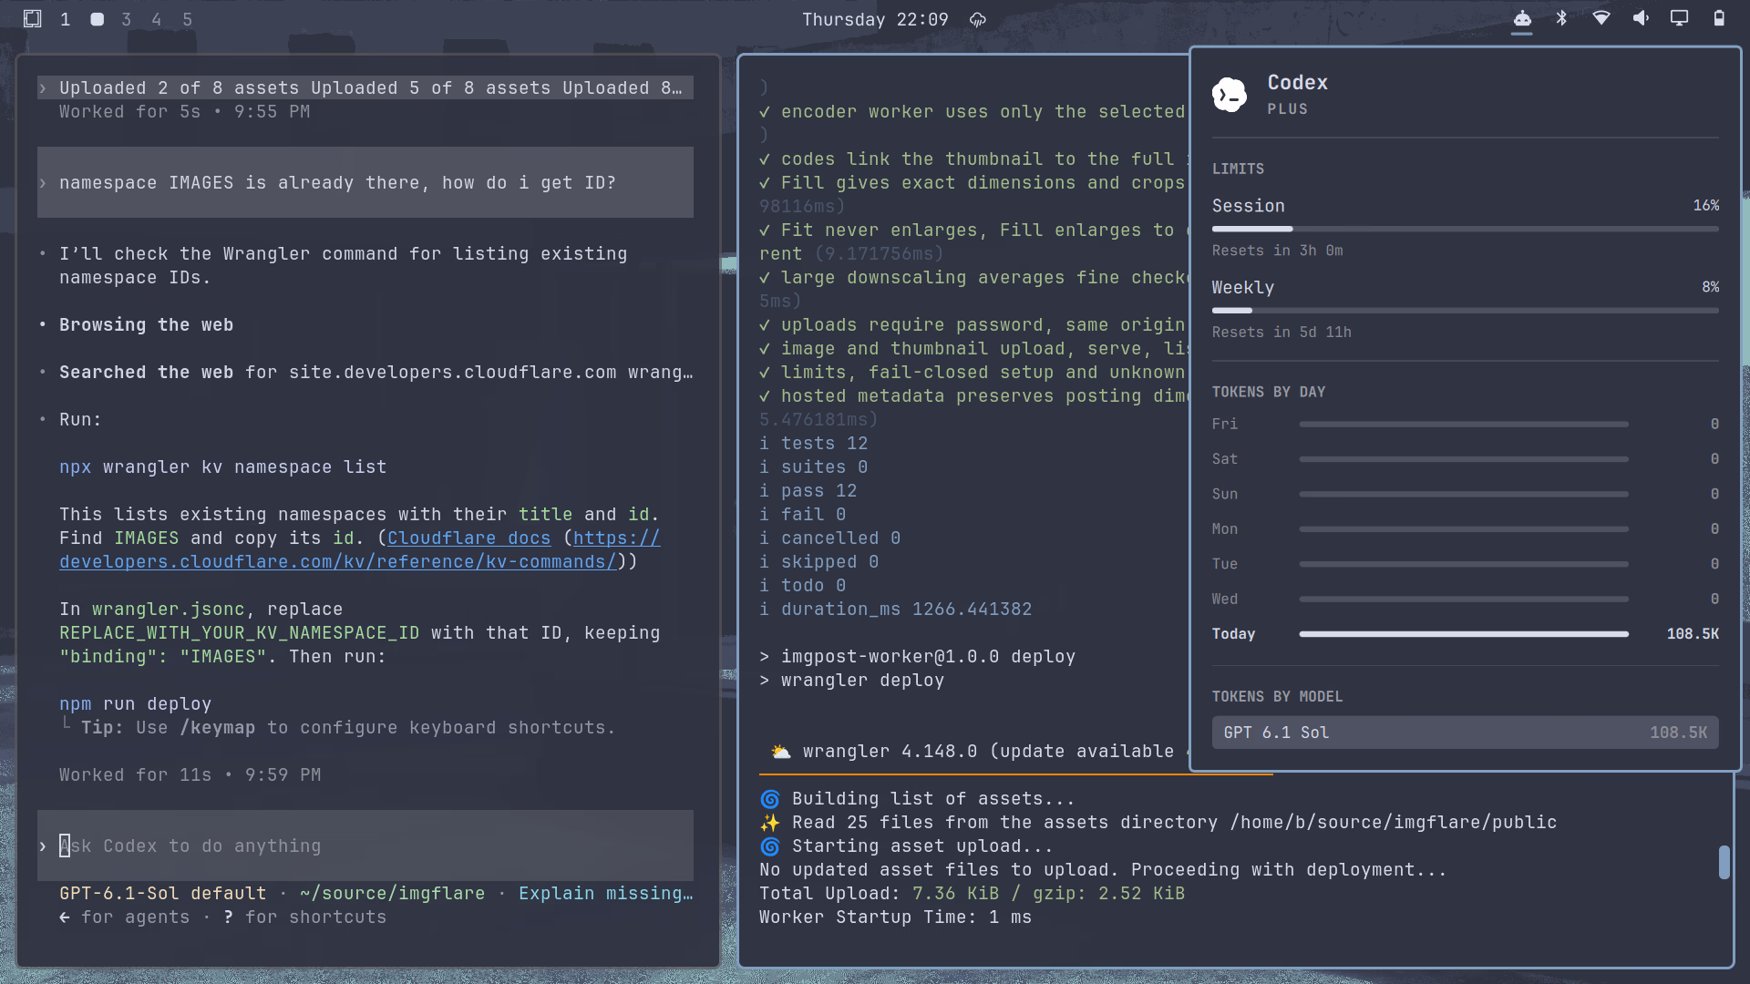Click the Ask Codex input field
Image resolution: width=1750 pixels, height=984 pixels.
[365, 846]
